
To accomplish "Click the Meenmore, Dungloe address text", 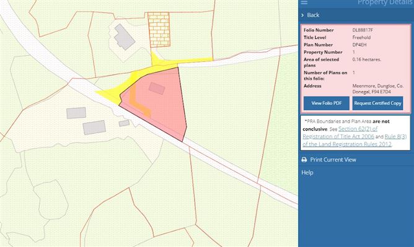I will [377, 89].
